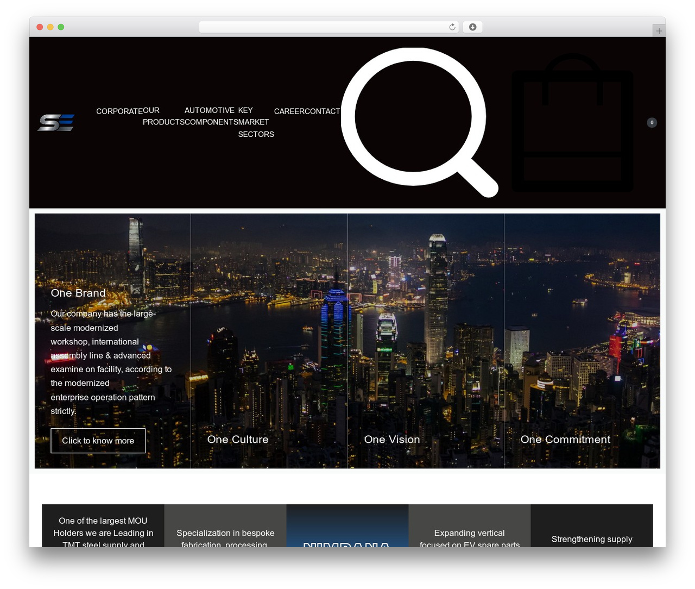The width and height of the screenshot is (695, 589).
Task: Open a new tab with the plus button
Action: 659,31
